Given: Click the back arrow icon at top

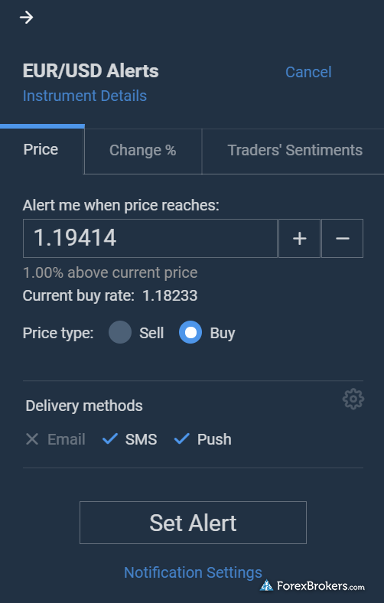Looking at the screenshot, I should coord(26,18).
